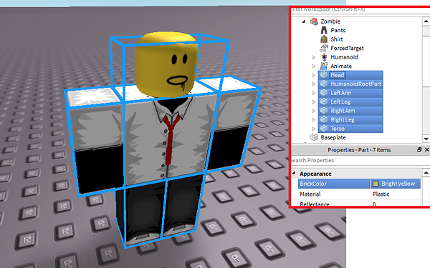Image resolution: width=430 pixels, height=268 pixels.
Task: Undock the Properties panel with float icon
Action: (419, 149)
